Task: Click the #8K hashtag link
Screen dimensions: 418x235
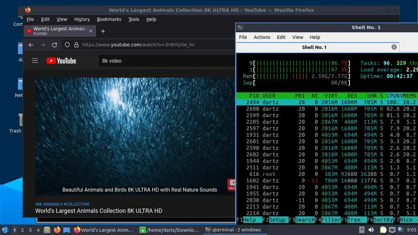Action: (x=39, y=204)
